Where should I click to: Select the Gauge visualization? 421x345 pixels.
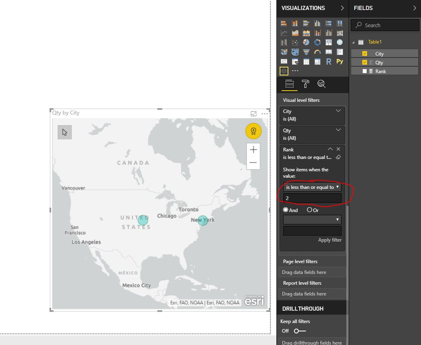(318, 52)
